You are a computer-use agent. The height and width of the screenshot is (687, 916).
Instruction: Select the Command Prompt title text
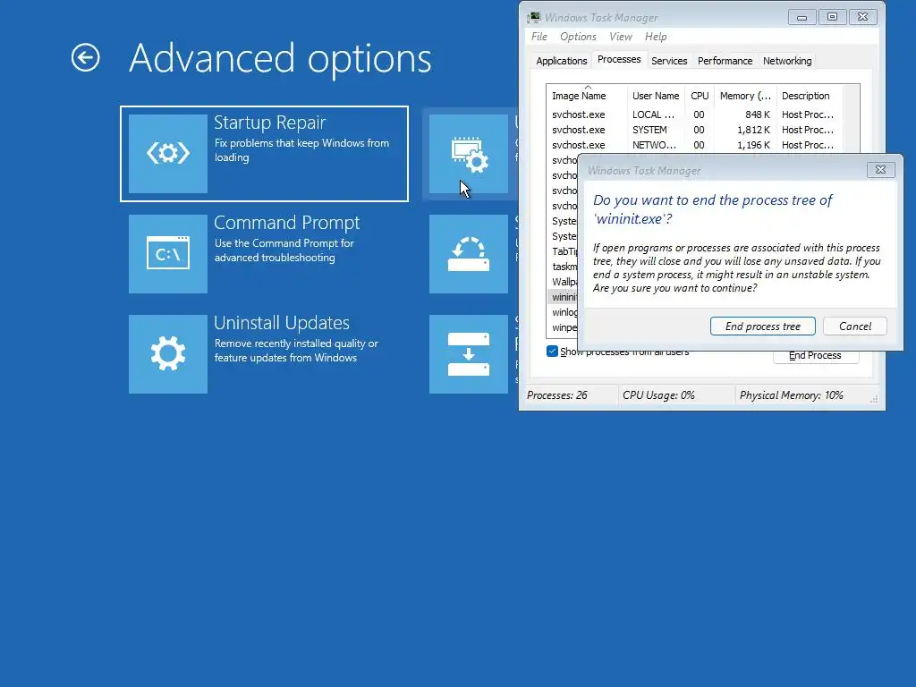point(286,223)
